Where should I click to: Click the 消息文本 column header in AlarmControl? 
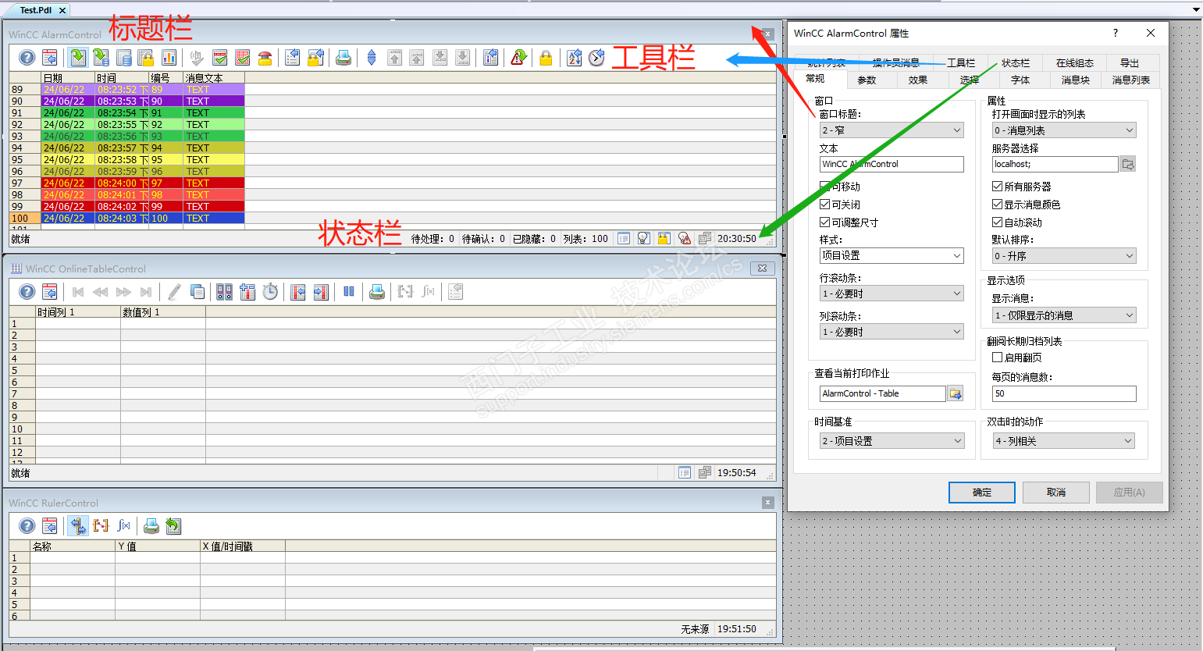pyautogui.click(x=214, y=78)
